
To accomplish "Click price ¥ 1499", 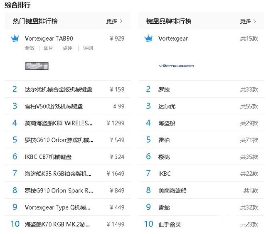I will 116,224.
